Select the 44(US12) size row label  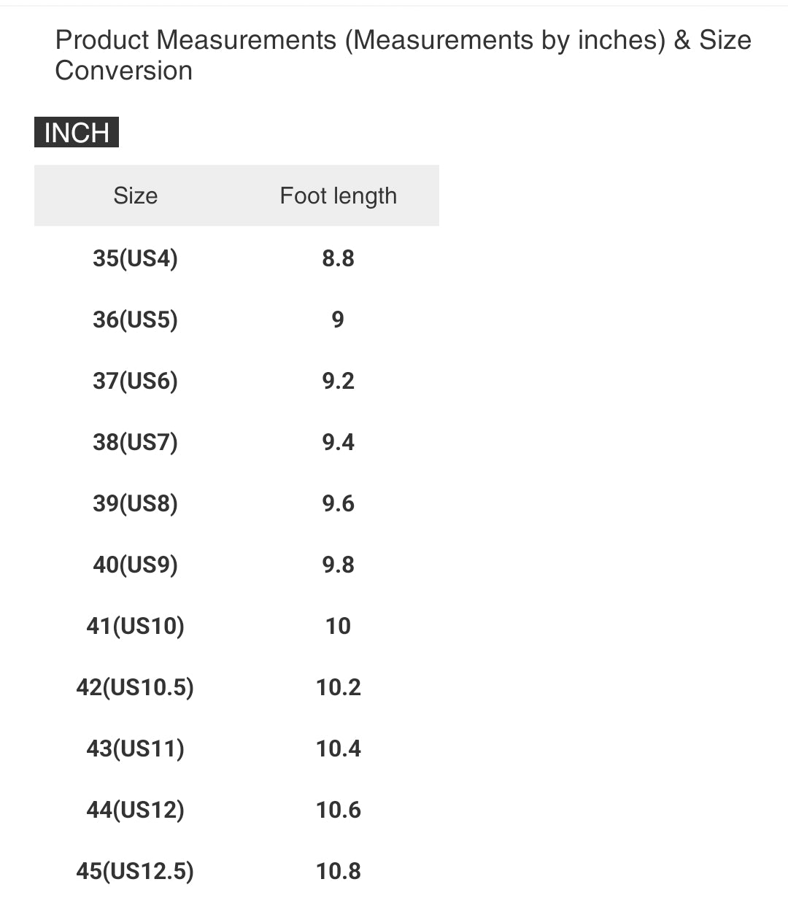[x=135, y=810]
